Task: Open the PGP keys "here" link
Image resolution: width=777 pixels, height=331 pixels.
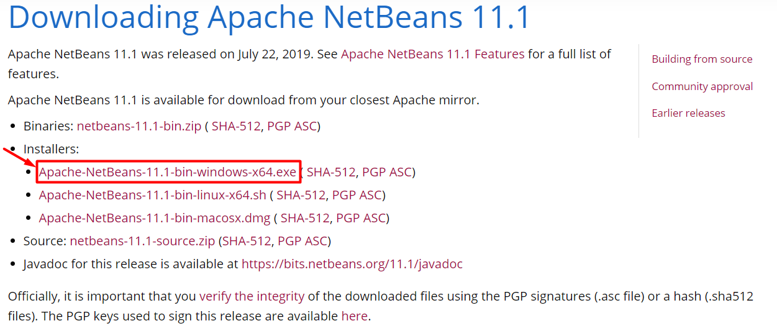Action: coord(354,316)
